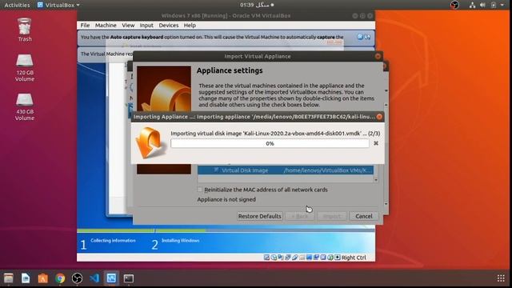Switch to VirtualBox in the dock
Screen dimensions: 512x288
[x=111, y=278]
